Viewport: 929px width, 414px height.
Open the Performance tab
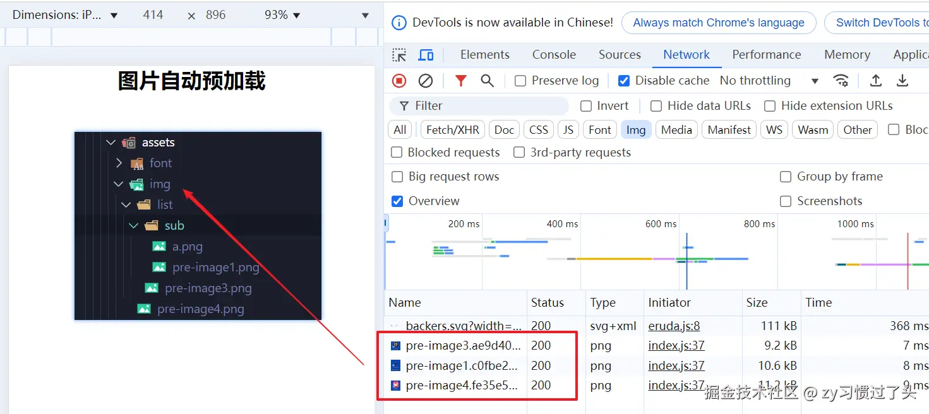coord(767,55)
